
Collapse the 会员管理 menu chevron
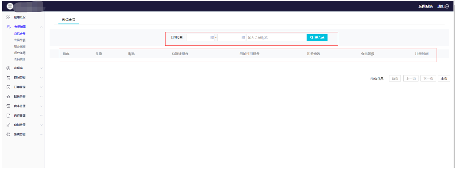tap(41, 27)
